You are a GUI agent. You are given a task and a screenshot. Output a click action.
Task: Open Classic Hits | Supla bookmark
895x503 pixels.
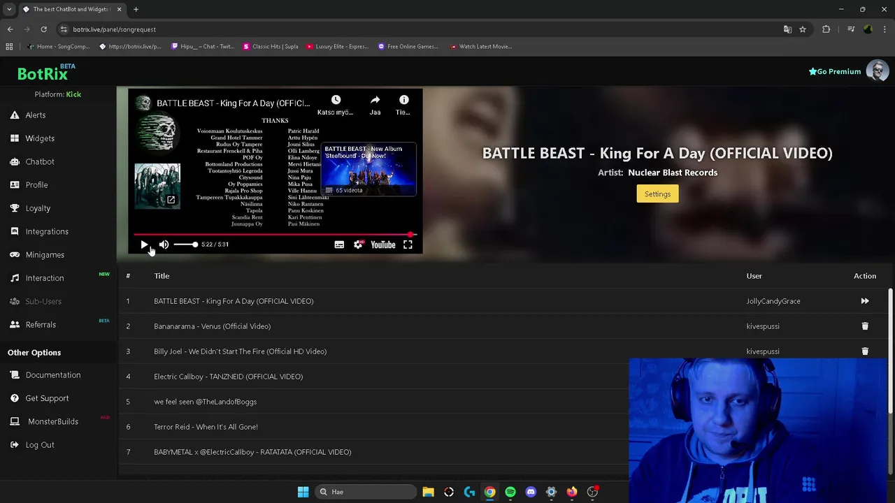click(271, 47)
